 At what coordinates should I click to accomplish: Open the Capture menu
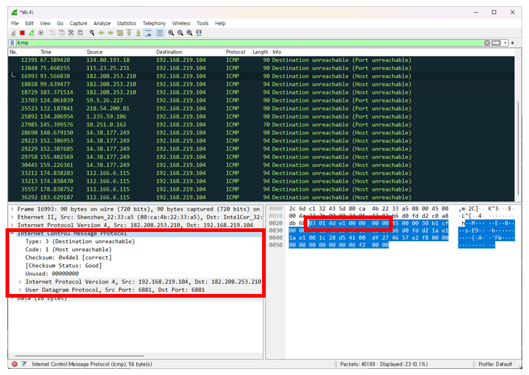[79, 23]
